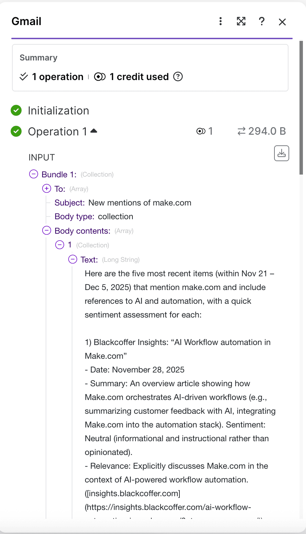Collapse the Body contents array
The height and width of the screenshot is (534, 306).
coord(46,230)
